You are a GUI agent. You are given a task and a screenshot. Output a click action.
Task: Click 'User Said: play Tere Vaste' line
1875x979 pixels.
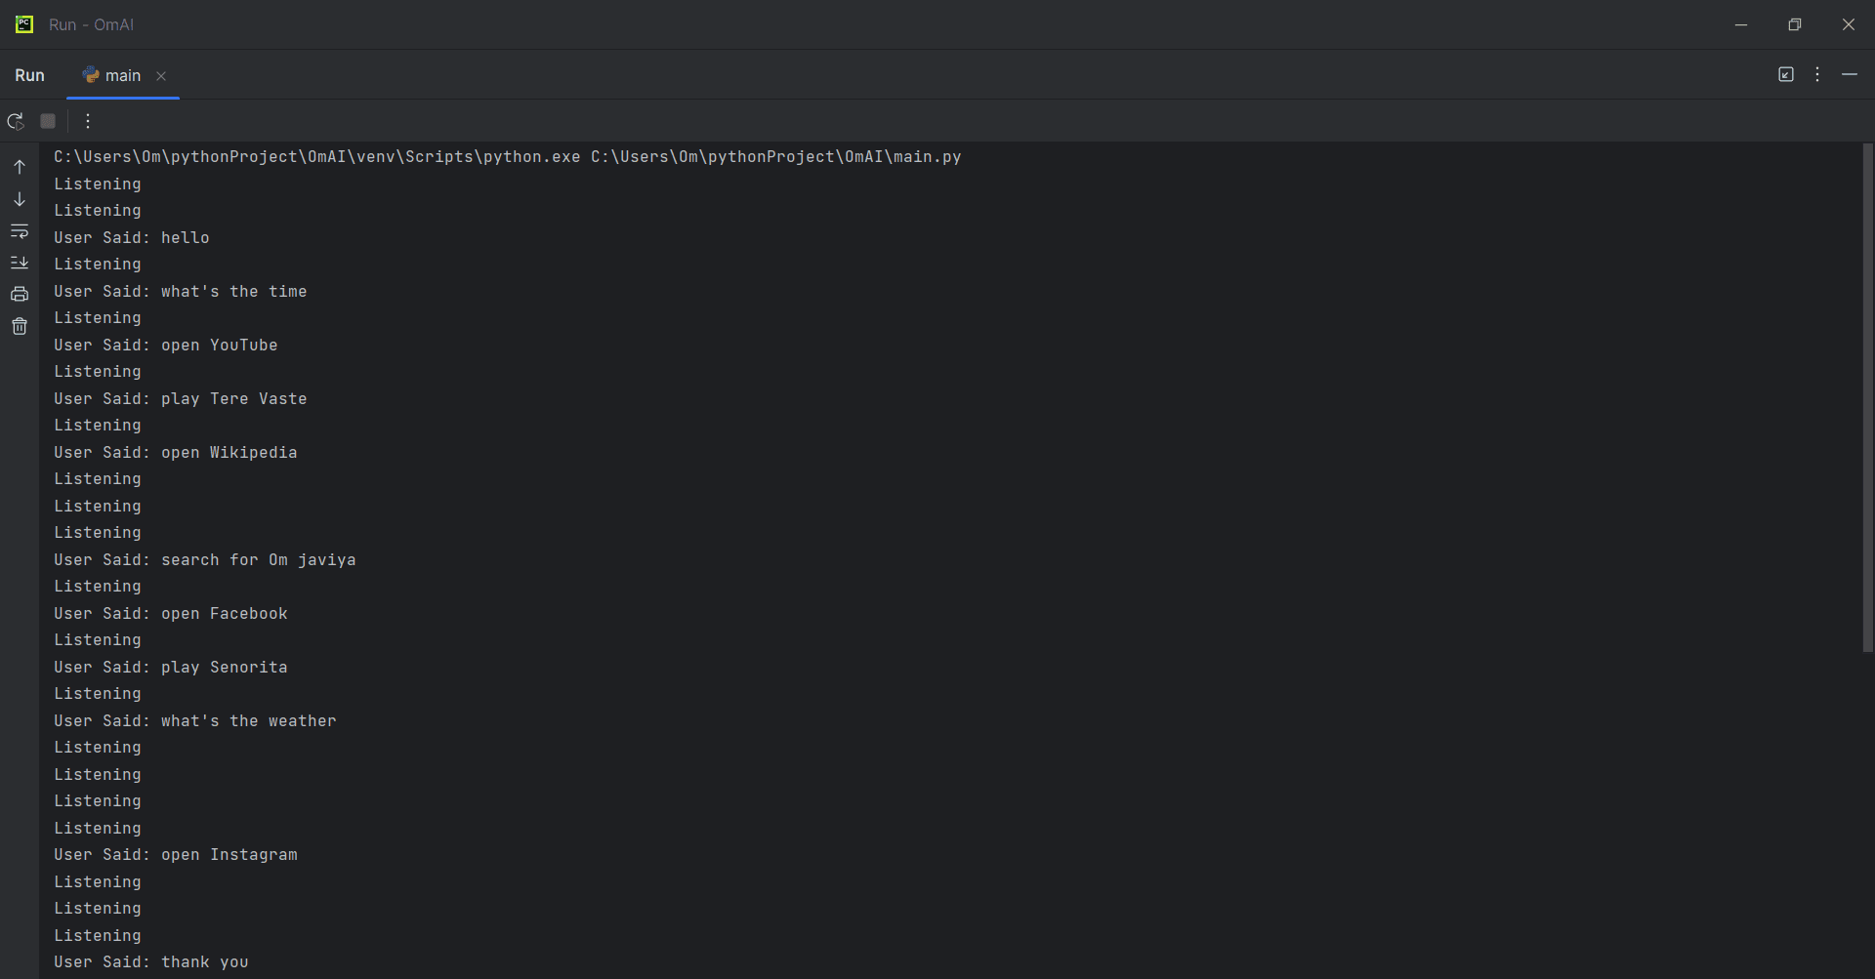[181, 399]
